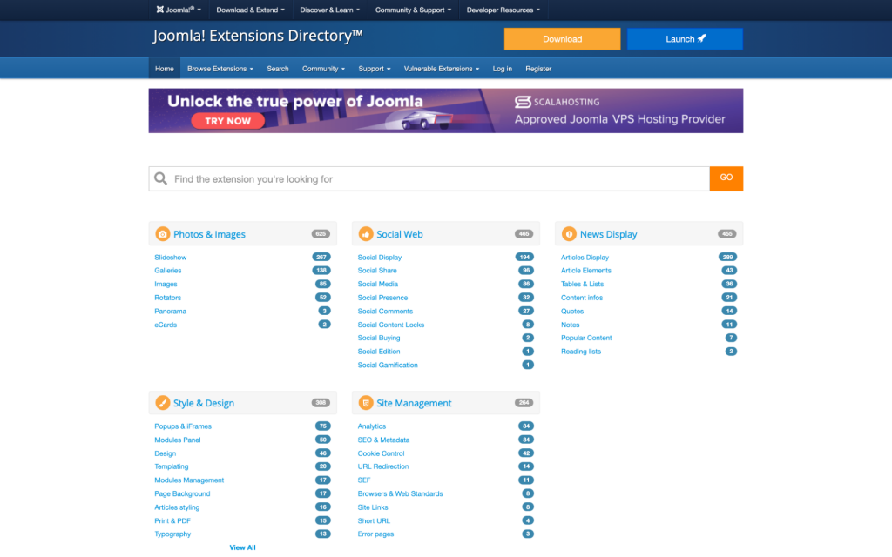Viewport: 892px width, 557px height.
Task: Open the Typography subcategory
Action: [172, 534]
